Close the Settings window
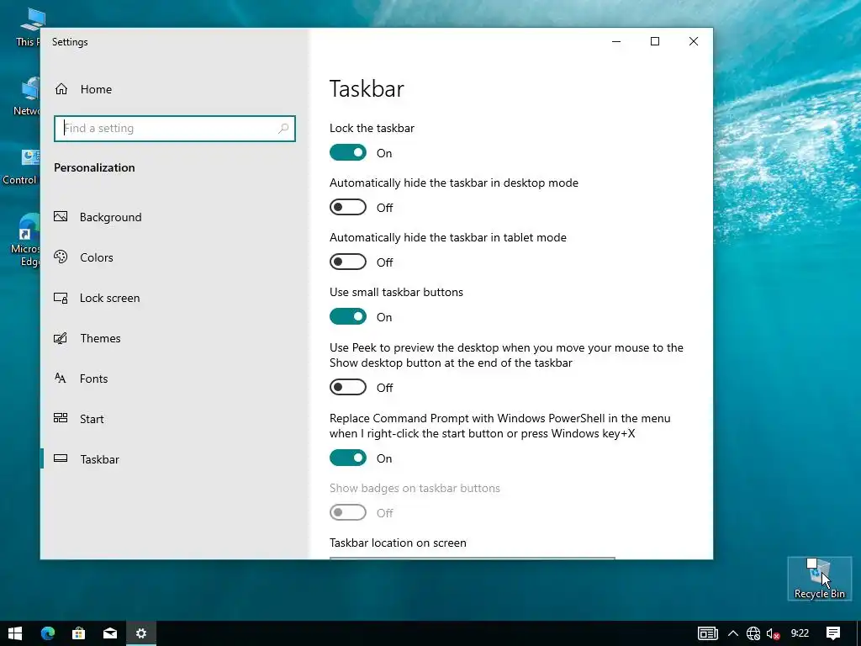The width and height of the screenshot is (861, 646). pos(694,41)
